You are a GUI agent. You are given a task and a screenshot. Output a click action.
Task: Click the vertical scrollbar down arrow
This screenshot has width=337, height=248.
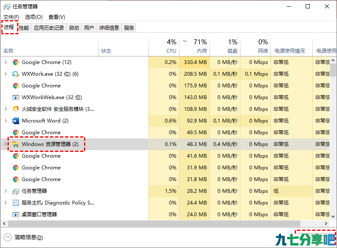coord(333,216)
